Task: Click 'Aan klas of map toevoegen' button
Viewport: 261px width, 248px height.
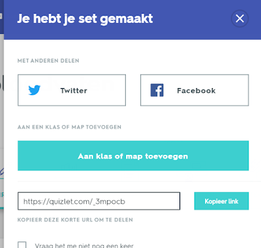Action: pos(133,156)
